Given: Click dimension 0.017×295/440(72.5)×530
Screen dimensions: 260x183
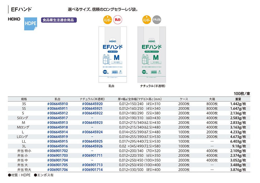Looking at the screenshot, I should pos(140,142).
